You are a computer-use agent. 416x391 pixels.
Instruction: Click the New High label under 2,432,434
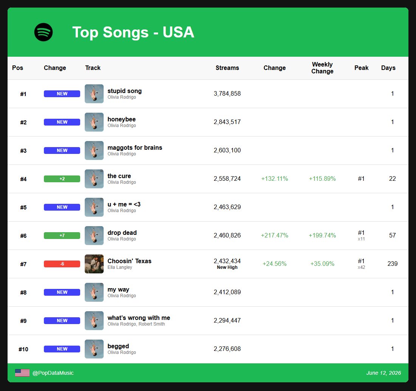coord(227,267)
